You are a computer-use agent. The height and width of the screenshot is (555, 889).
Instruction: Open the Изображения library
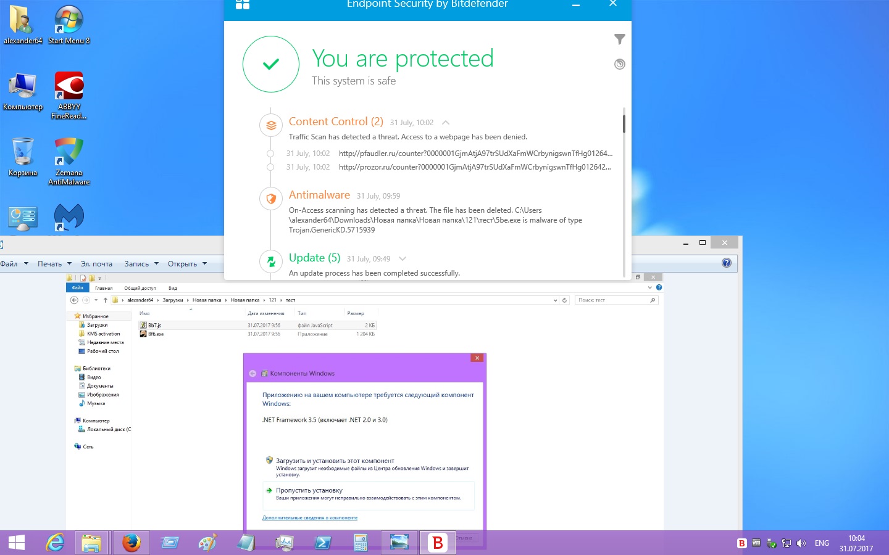pyautogui.click(x=102, y=395)
